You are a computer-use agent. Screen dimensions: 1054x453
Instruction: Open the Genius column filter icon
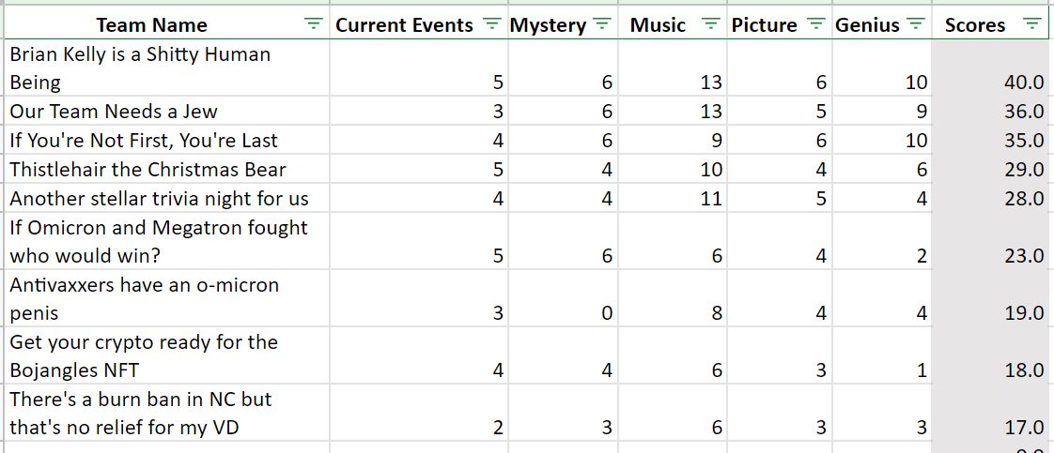[x=915, y=24]
